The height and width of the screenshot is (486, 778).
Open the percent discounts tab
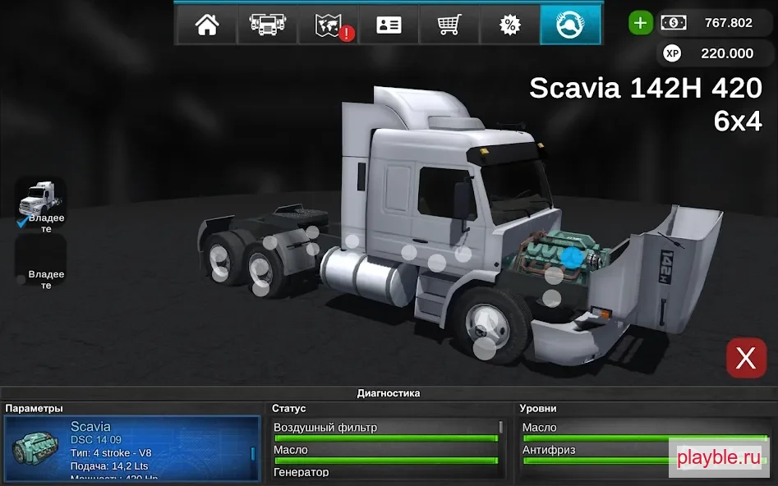509,25
